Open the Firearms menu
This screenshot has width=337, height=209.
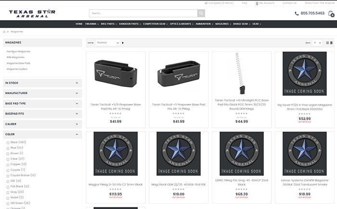(x=92, y=24)
